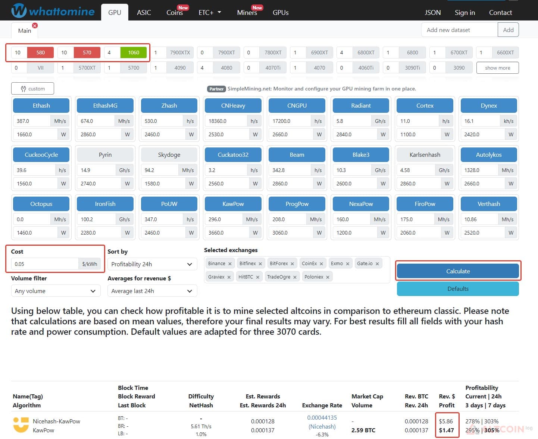
Task: Enable the Pyrin algorithm
Action: pos(105,155)
